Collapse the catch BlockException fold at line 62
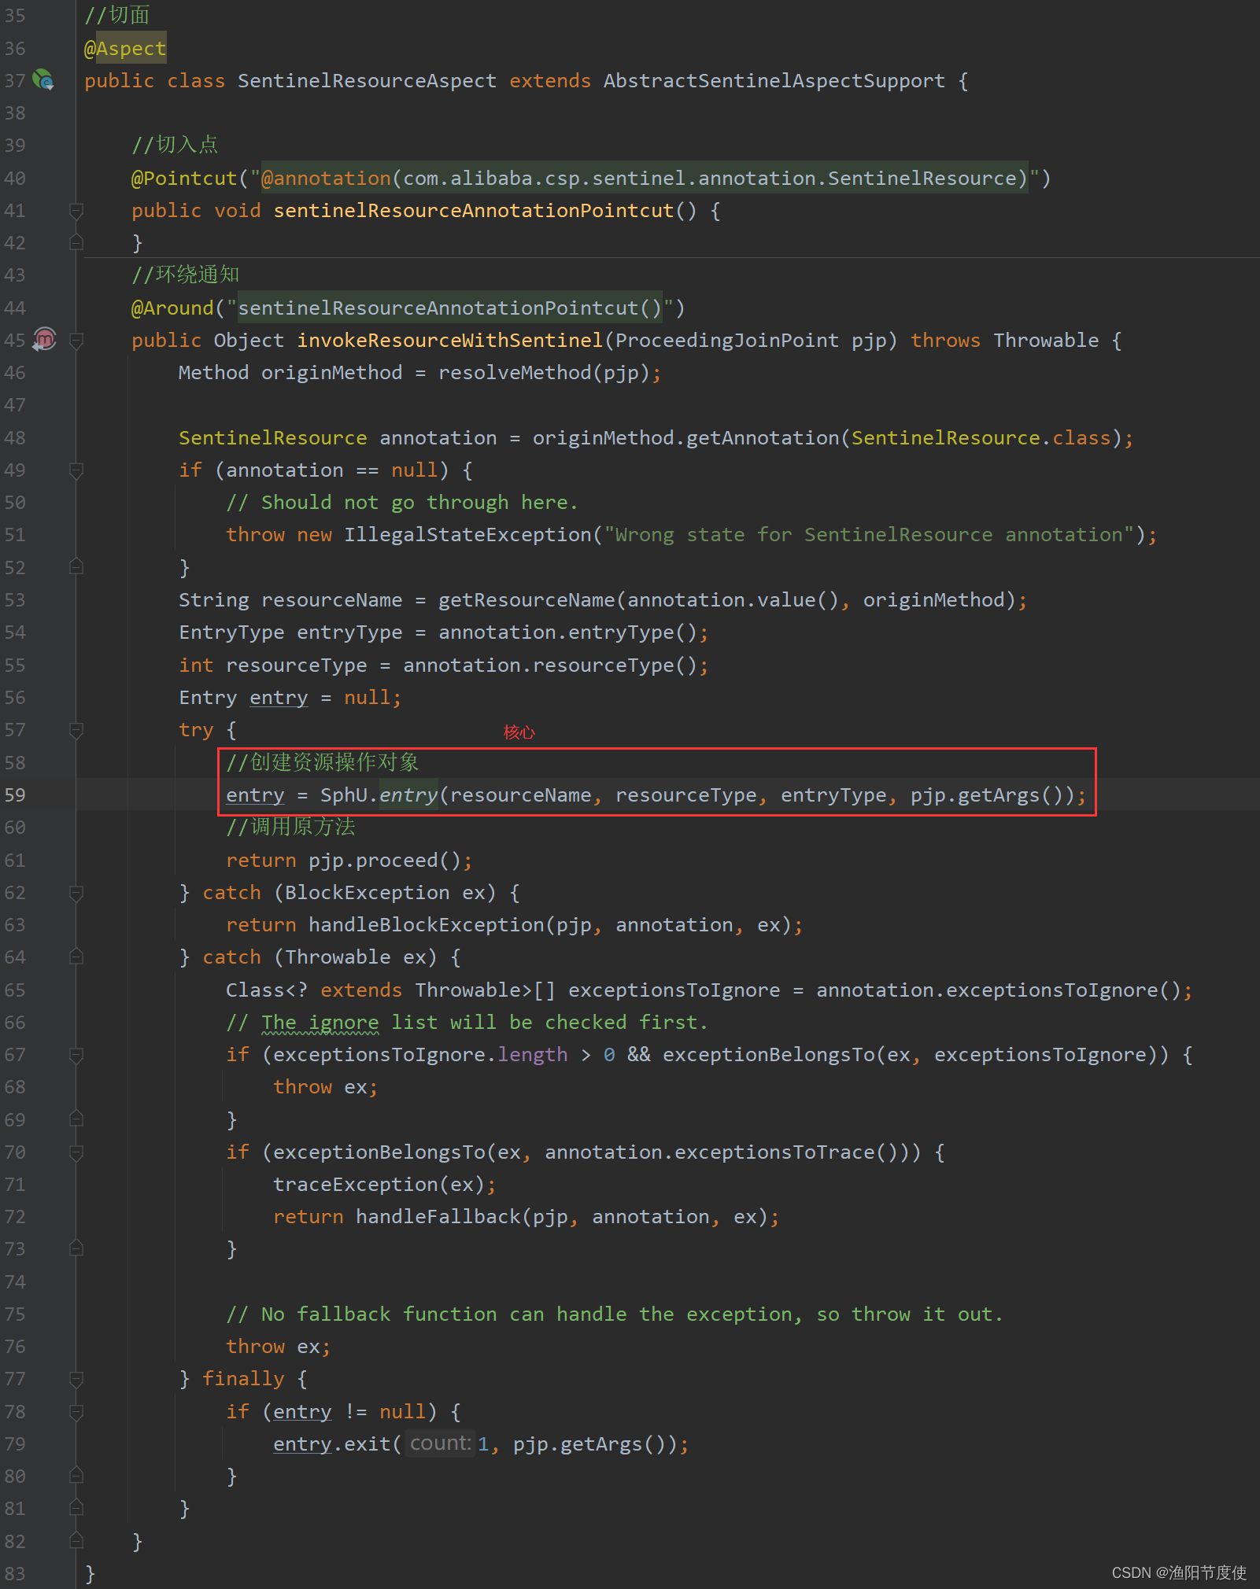This screenshot has width=1260, height=1589. 76,893
